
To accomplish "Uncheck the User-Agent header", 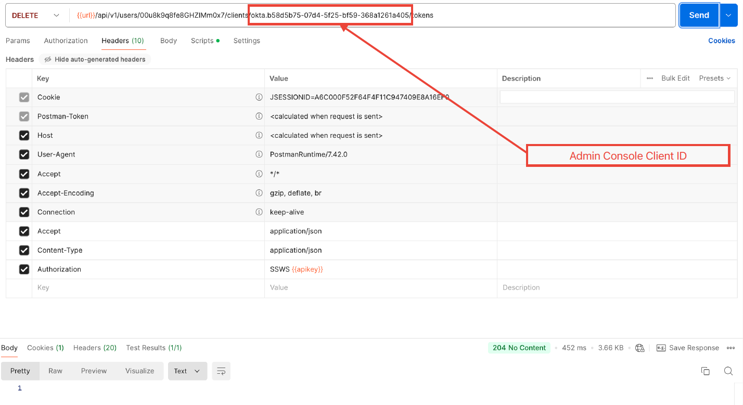I will click(x=24, y=154).
